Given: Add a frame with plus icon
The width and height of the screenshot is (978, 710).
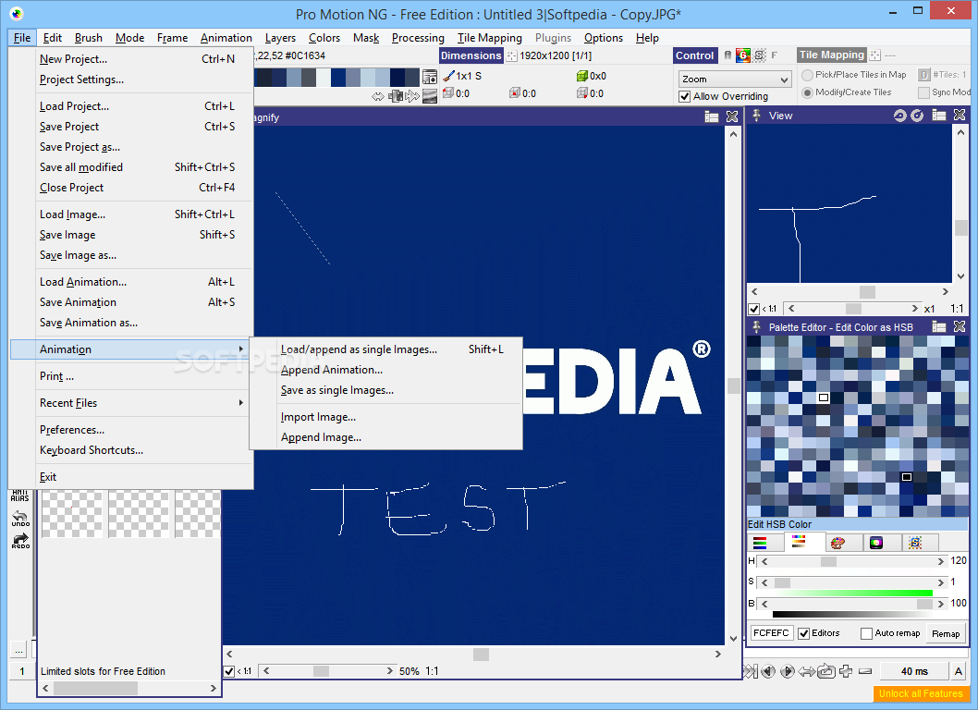Looking at the screenshot, I should pyautogui.click(x=846, y=671).
